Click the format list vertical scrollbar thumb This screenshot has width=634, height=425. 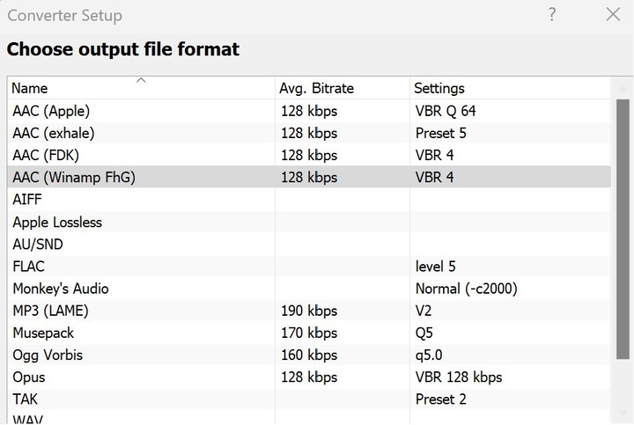pos(623,229)
